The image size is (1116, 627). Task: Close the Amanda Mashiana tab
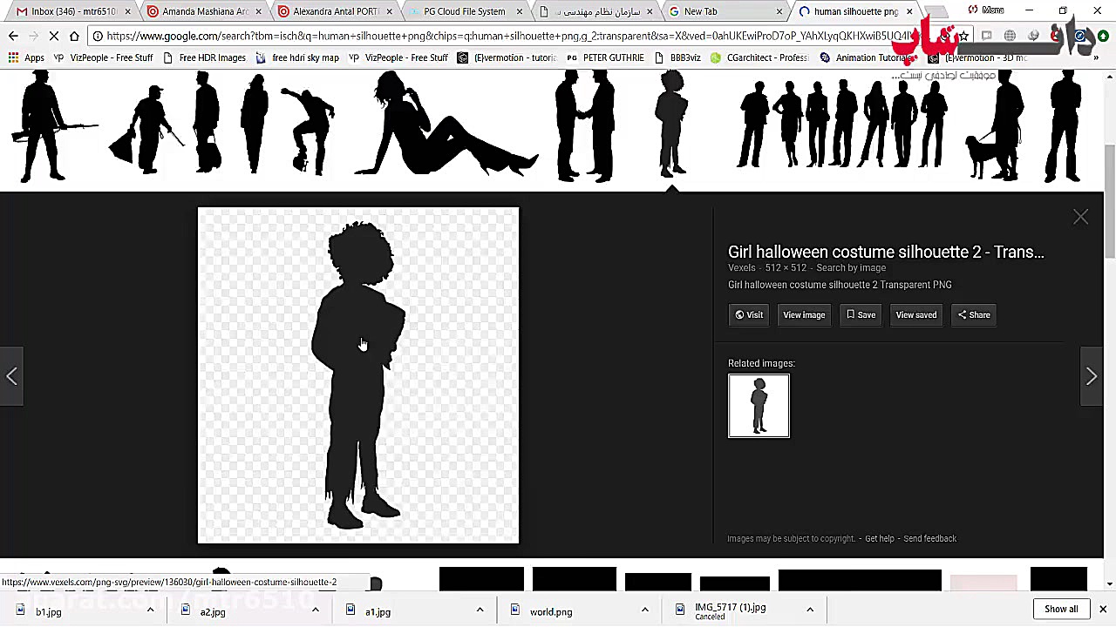pos(258,11)
